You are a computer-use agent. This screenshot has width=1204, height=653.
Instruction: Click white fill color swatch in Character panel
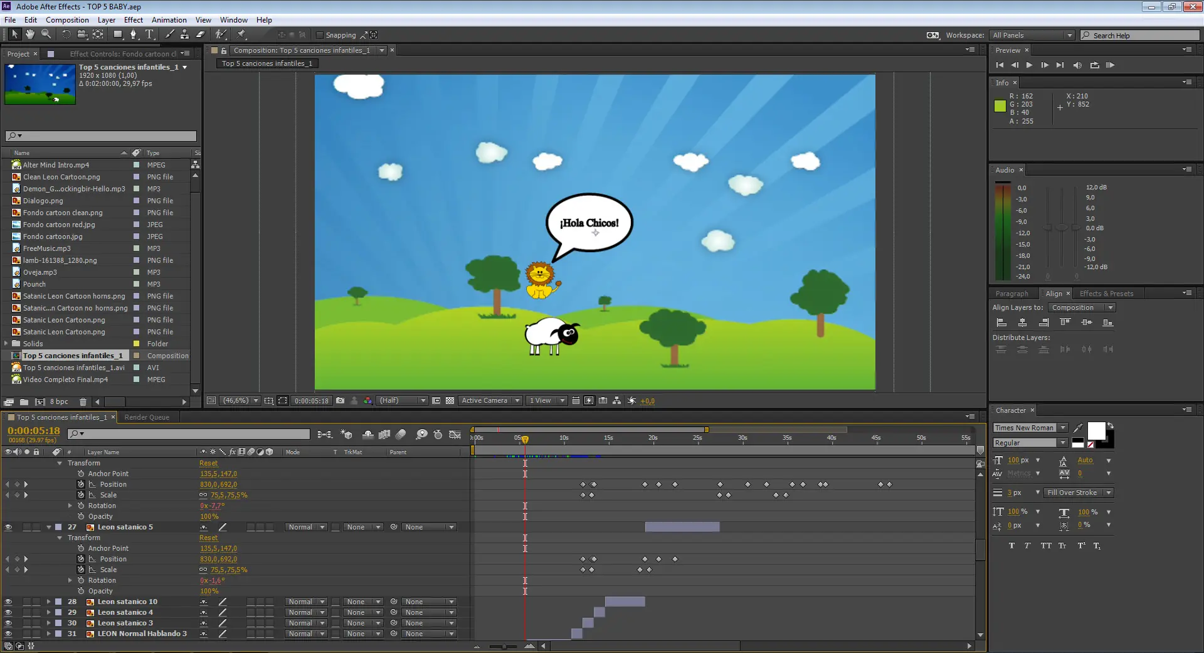[x=1096, y=431]
